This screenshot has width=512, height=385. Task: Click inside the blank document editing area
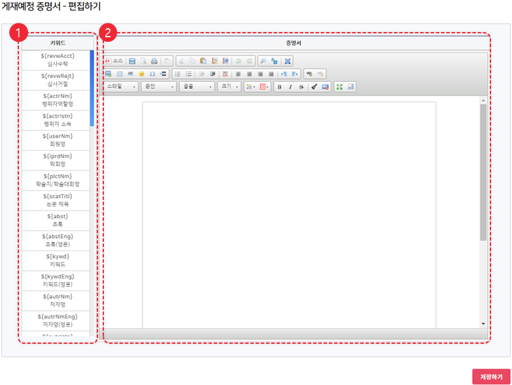[289, 209]
